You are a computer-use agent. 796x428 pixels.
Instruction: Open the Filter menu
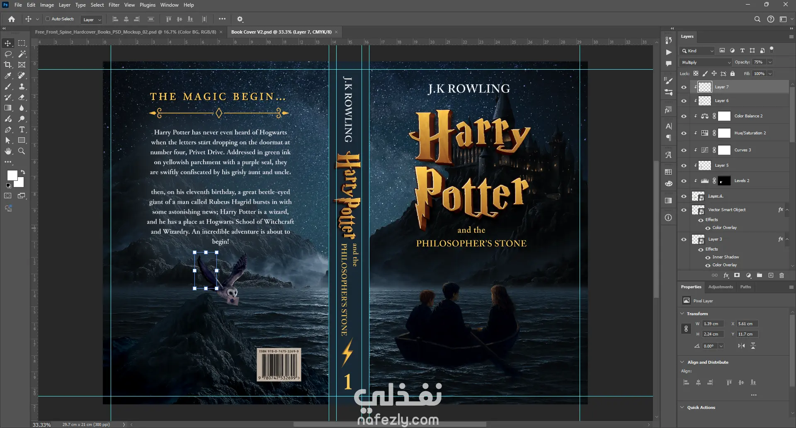pos(114,5)
